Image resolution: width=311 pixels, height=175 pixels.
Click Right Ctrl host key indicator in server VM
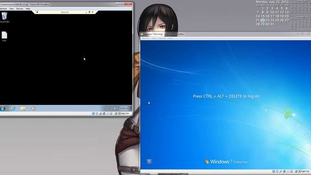[125, 113]
